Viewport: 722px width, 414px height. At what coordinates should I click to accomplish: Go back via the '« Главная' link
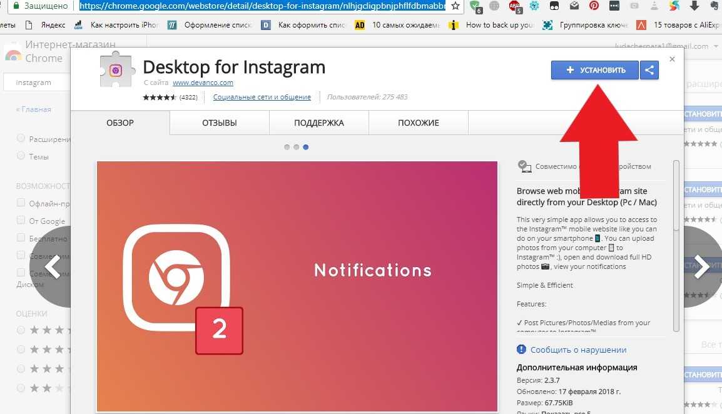(34, 109)
